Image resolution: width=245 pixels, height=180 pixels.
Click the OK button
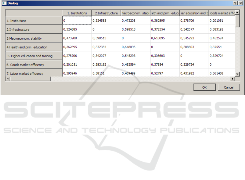tap(204, 87)
